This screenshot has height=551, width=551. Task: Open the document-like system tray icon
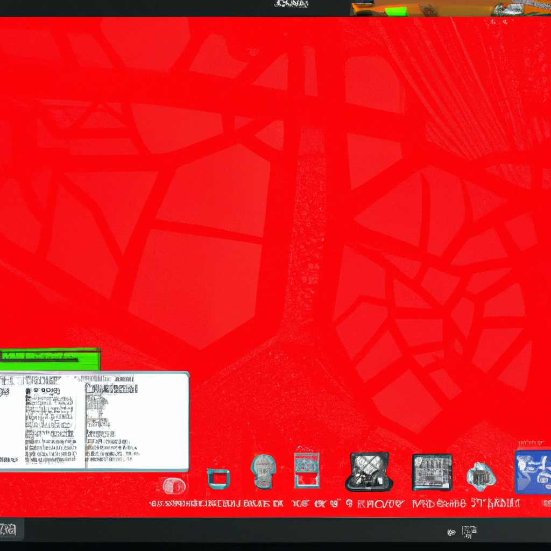pos(469,532)
